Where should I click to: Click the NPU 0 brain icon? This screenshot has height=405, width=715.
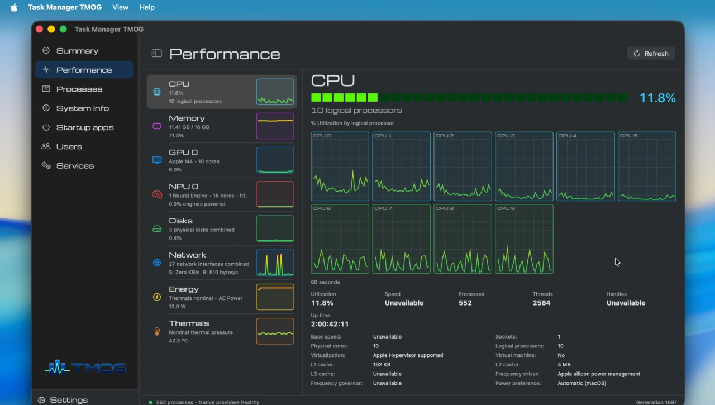click(157, 194)
